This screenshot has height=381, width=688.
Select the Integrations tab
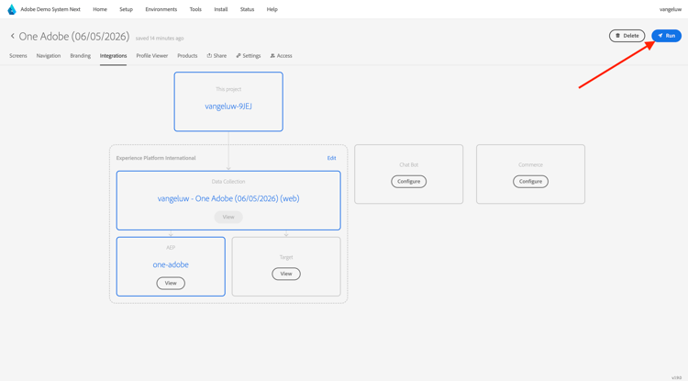(113, 56)
